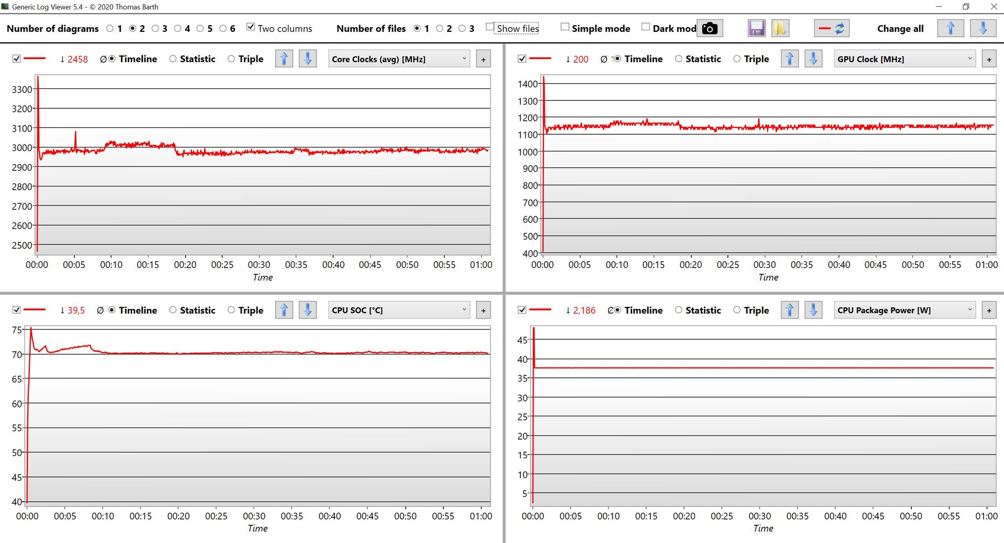Screen dimensions: 1004x543
Task: Select Statistic view for CPU SOC panel
Action: point(173,310)
